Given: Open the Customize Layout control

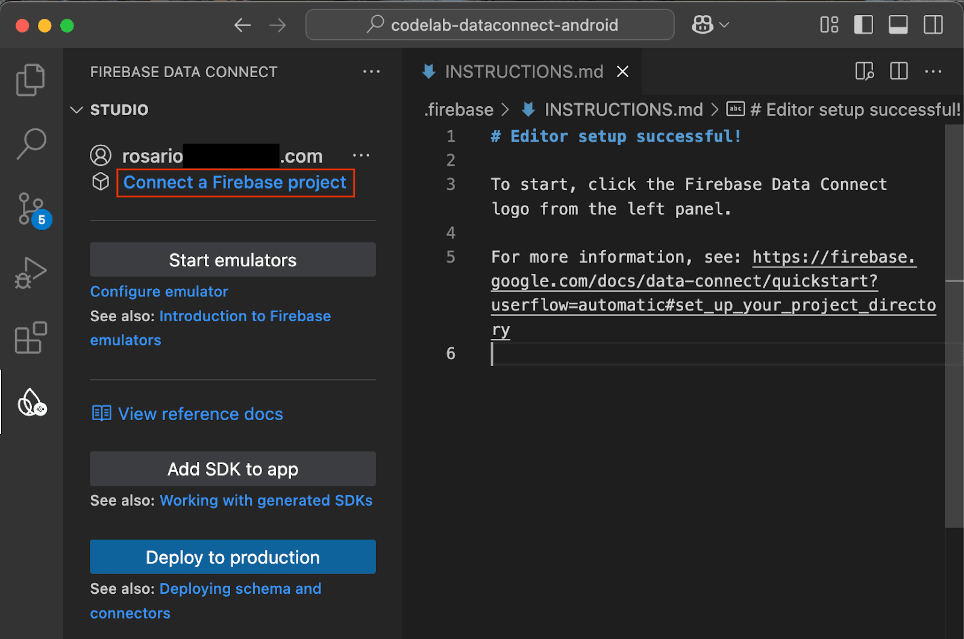Looking at the screenshot, I should [829, 25].
